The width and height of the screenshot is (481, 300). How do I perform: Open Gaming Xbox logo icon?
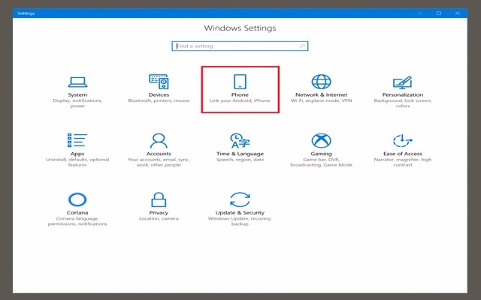tap(322, 140)
